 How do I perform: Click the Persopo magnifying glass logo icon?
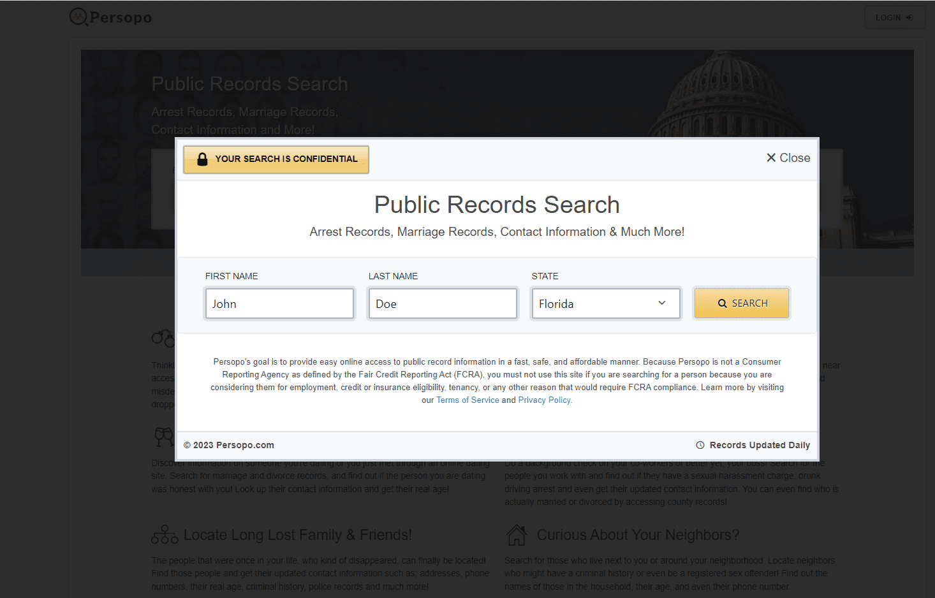[x=78, y=17]
